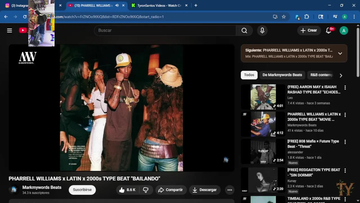This screenshot has width=360, height=203.
Task: Install app icon in address bar
Action: click(275, 17)
